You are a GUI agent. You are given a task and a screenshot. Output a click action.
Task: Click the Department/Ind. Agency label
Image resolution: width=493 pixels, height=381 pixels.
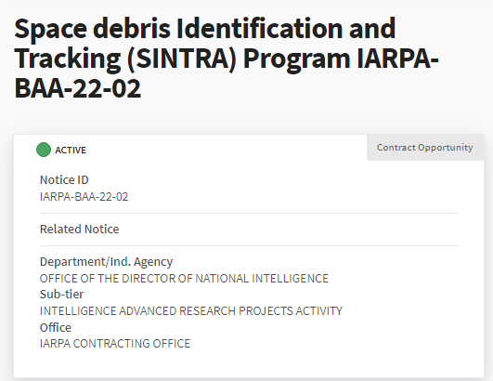(x=106, y=262)
